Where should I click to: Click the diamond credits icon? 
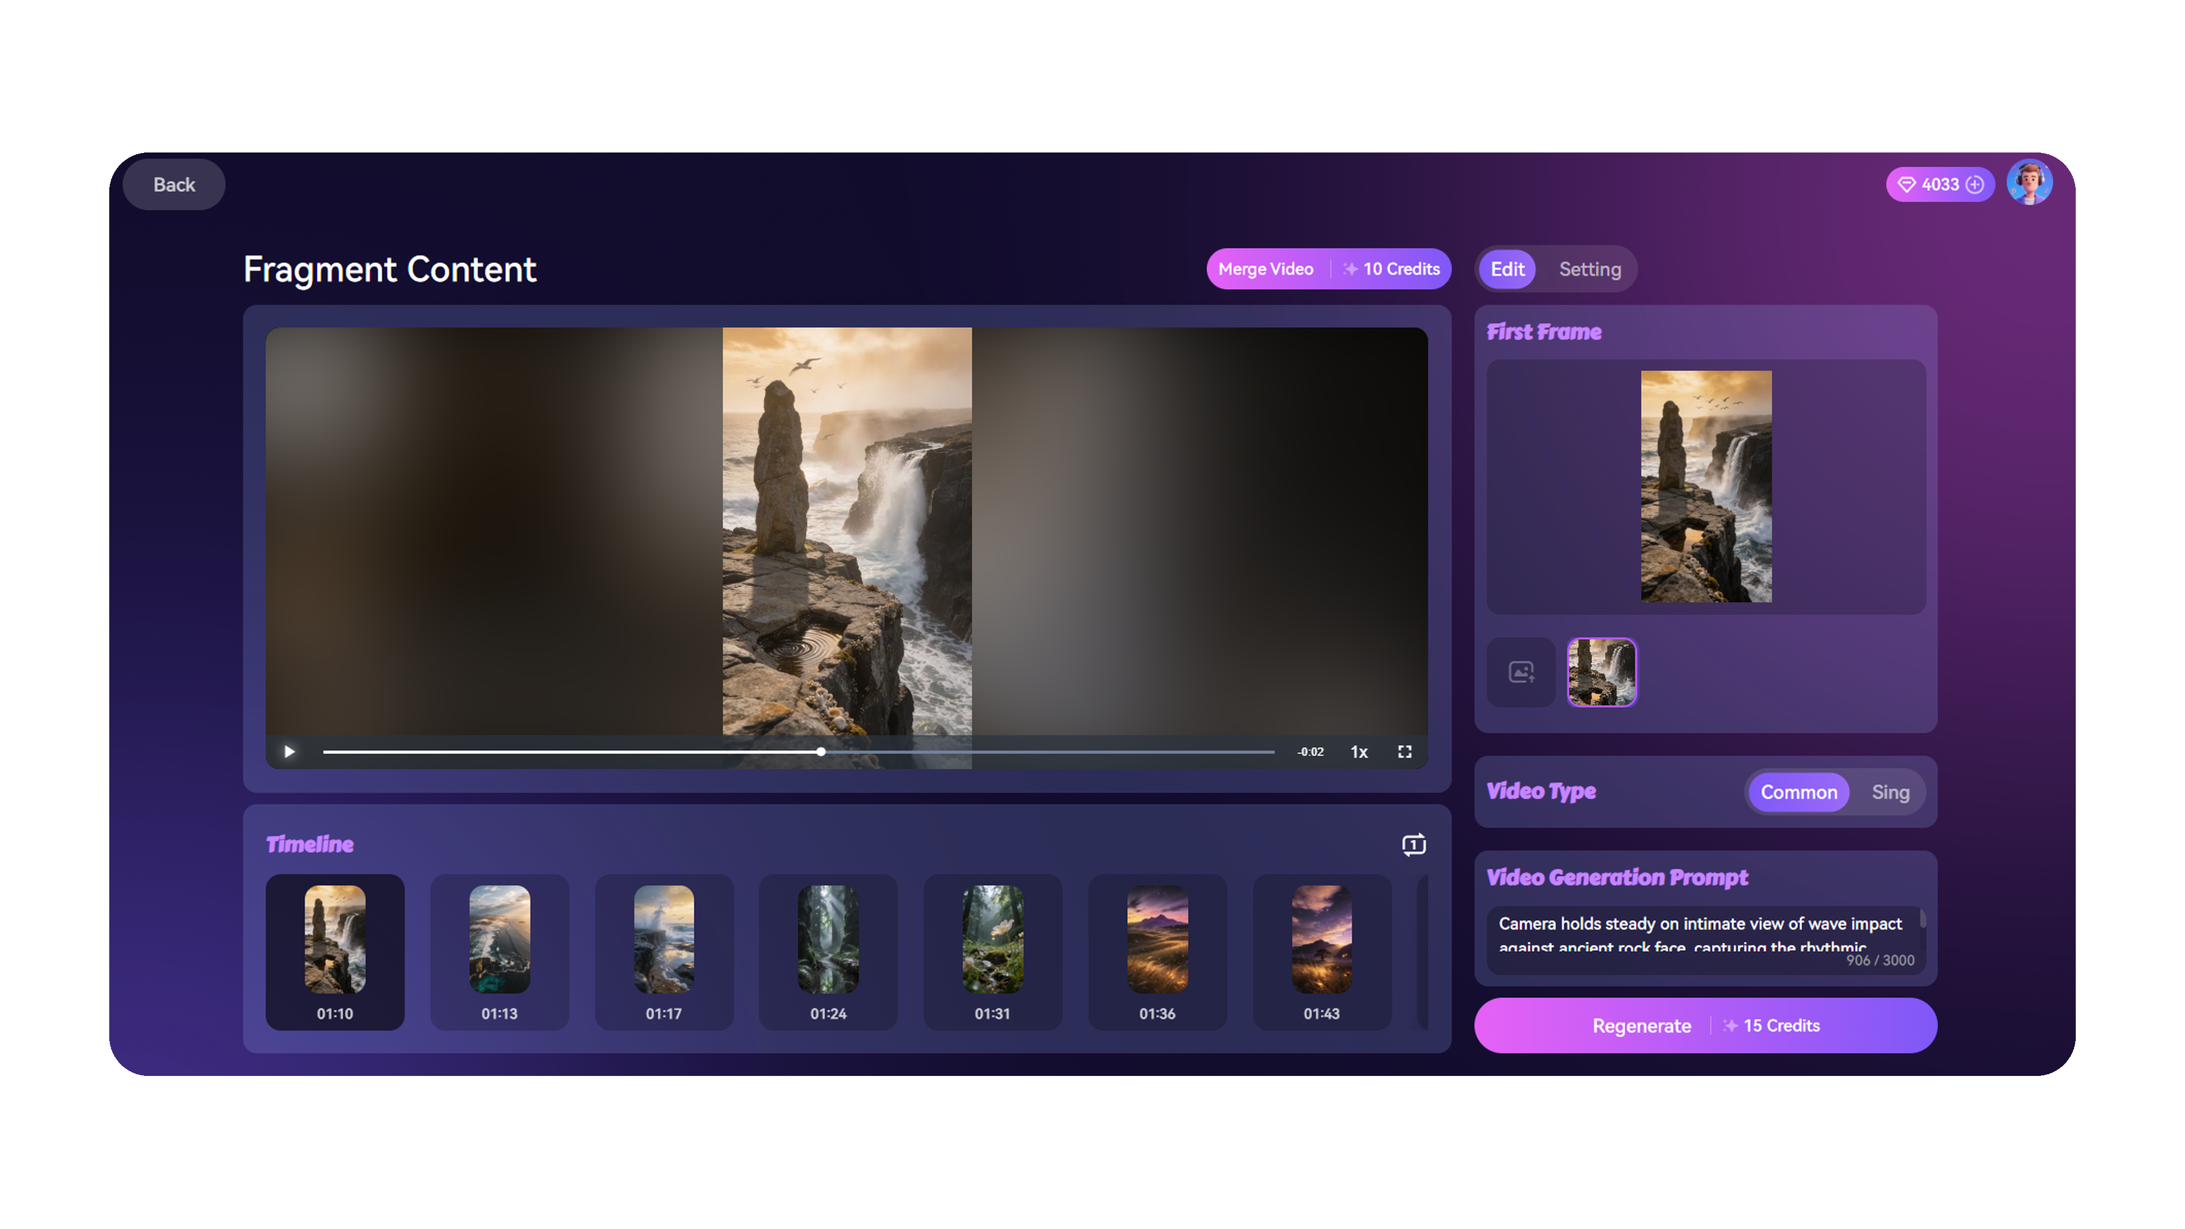click(1906, 184)
